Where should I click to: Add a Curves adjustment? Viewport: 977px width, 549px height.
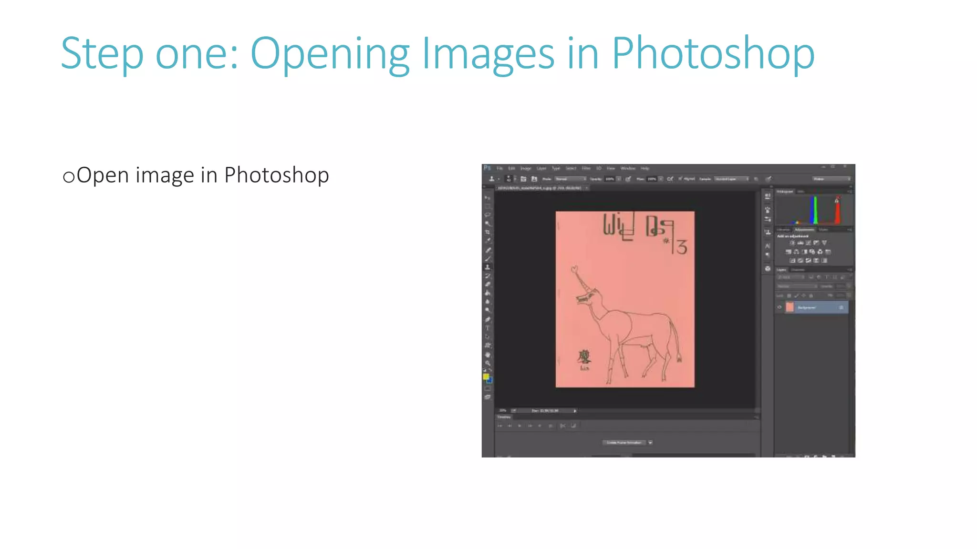tap(808, 243)
